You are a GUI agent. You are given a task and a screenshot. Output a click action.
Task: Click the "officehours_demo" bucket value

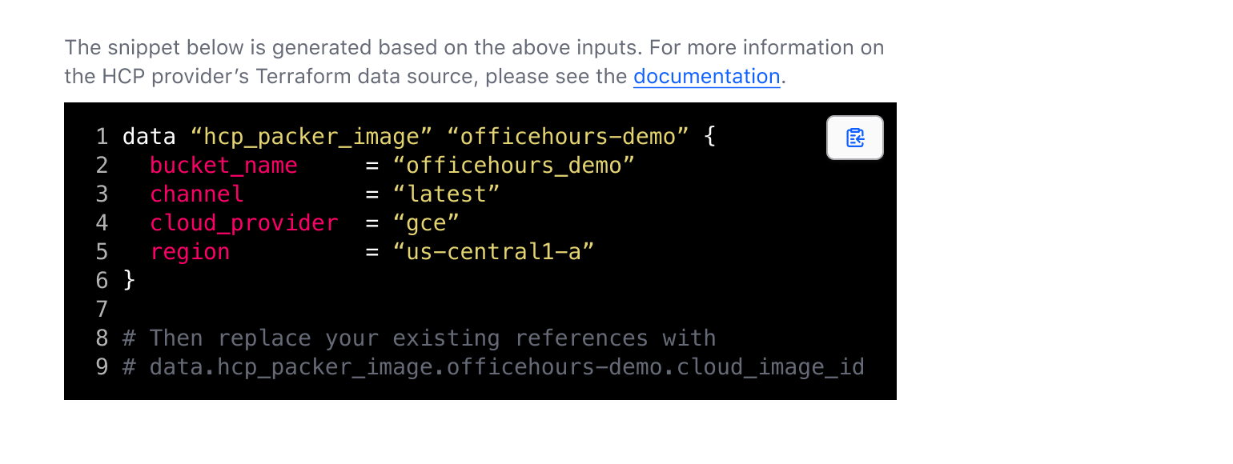(x=513, y=166)
